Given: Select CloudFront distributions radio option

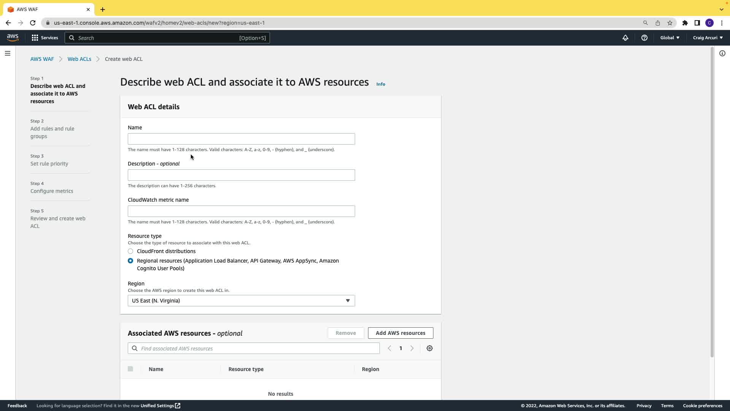Looking at the screenshot, I should (130, 251).
